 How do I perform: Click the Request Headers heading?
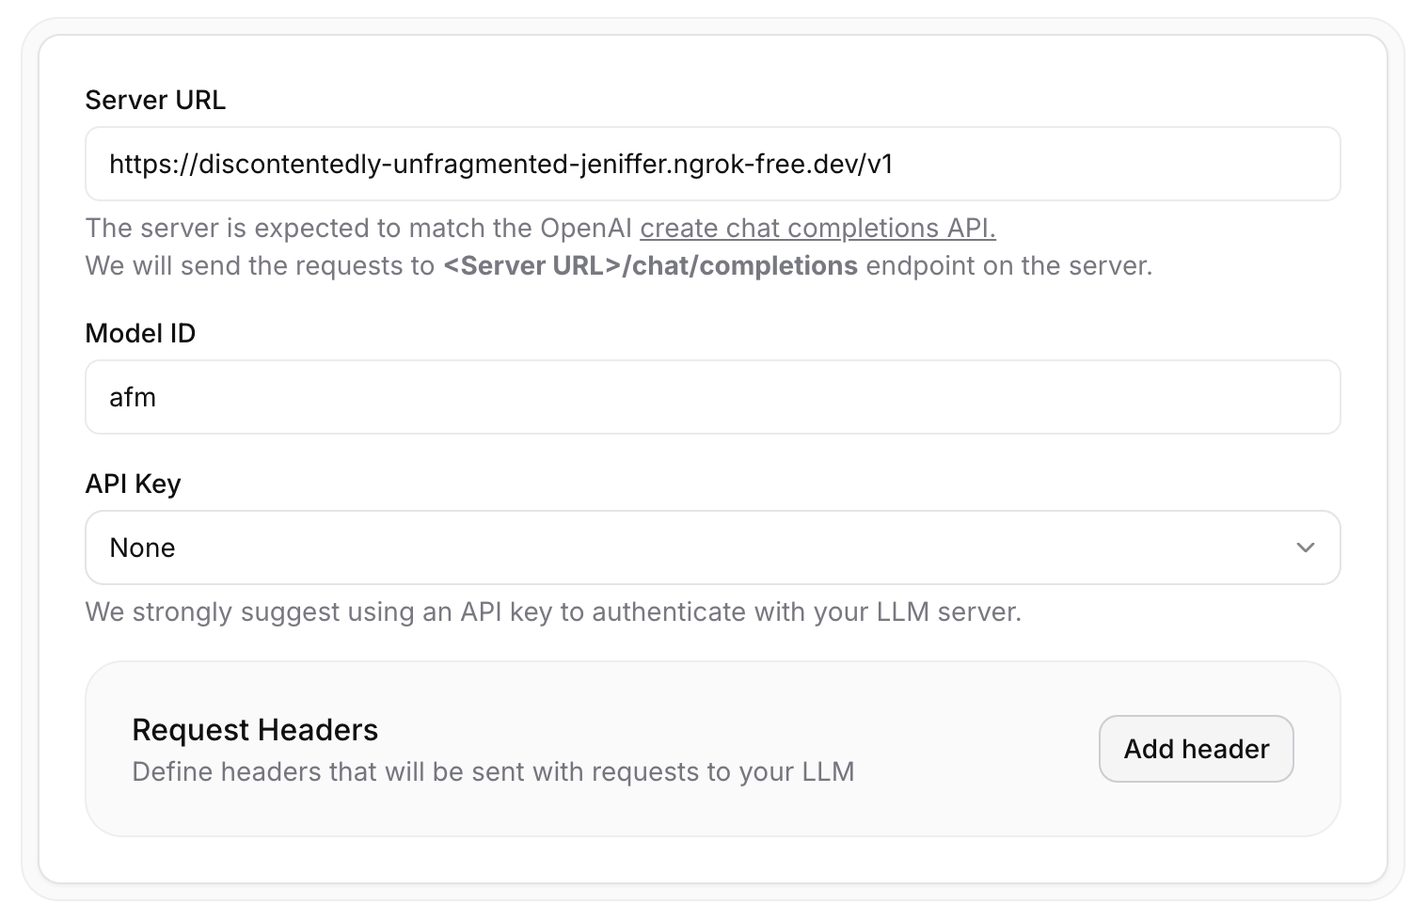[x=255, y=730]
